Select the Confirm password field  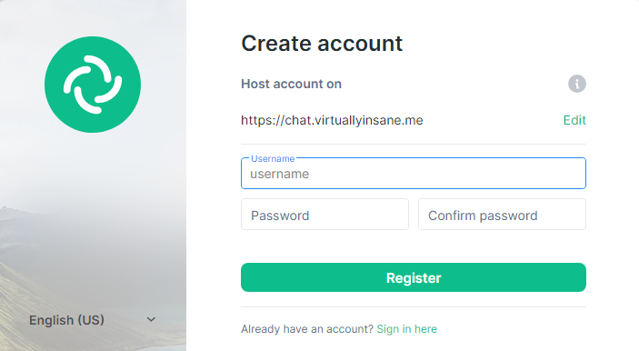point(502,215)
